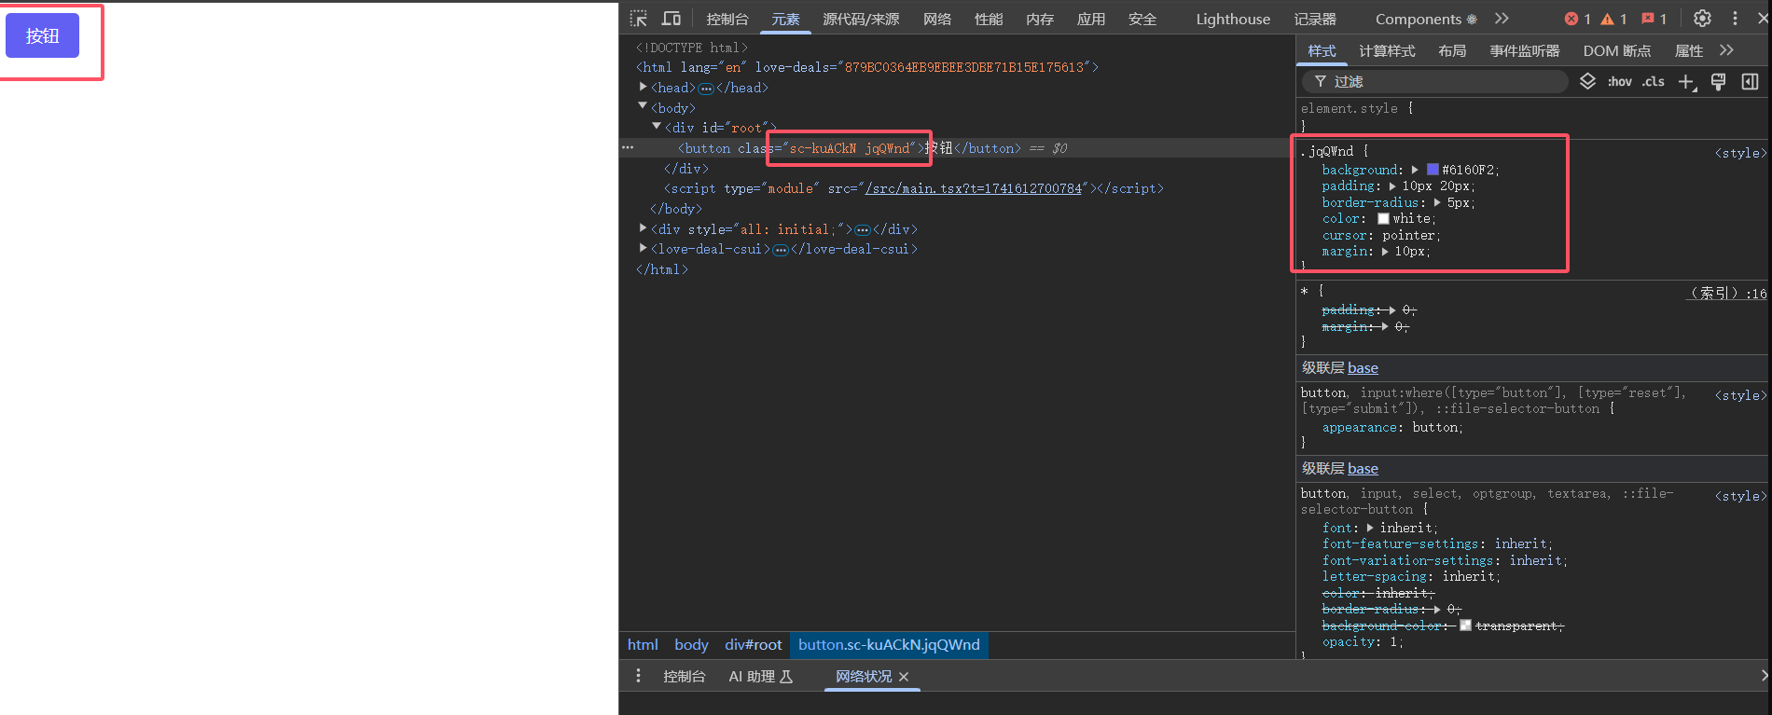
Task: Open the 计算样式 (Computed) styles tab
Action: [1386, 51]
